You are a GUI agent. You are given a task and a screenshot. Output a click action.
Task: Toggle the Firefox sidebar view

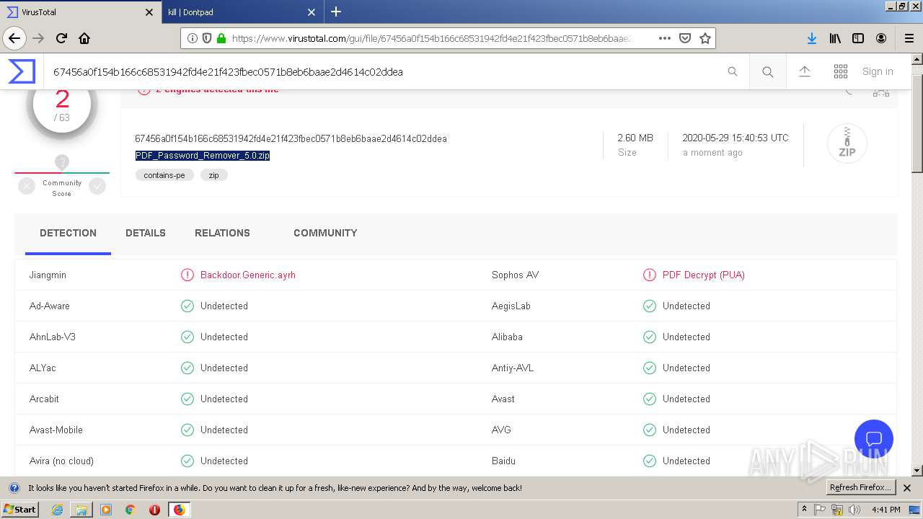pos(858,38)
